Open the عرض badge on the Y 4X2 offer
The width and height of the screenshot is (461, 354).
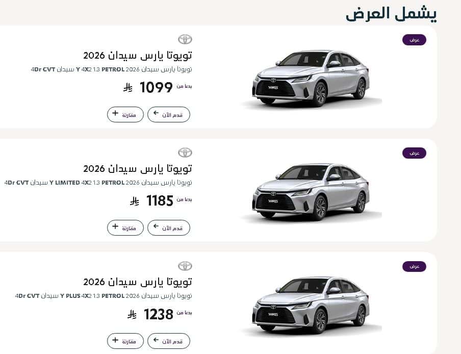coord(414,39)
